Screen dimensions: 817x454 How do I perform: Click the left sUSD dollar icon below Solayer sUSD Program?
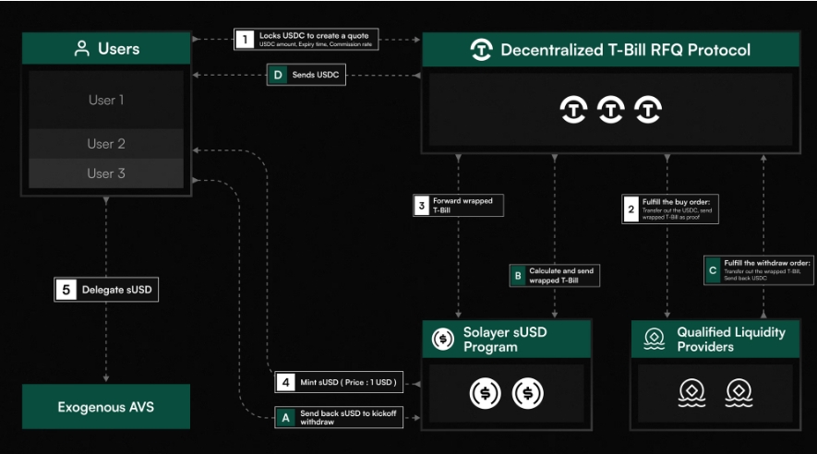coord(485,393)
